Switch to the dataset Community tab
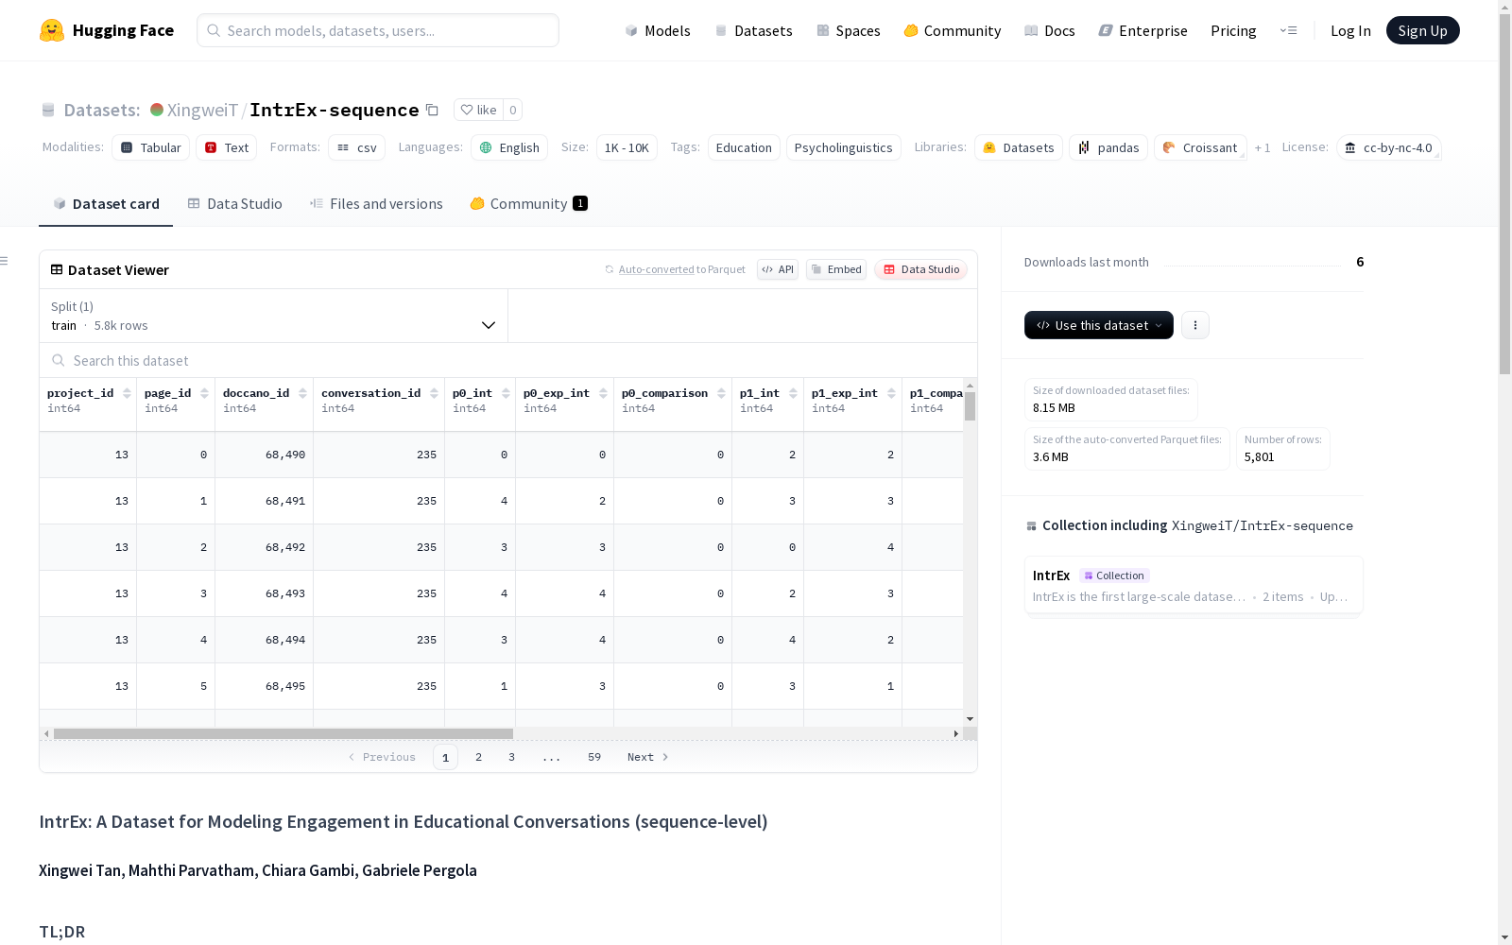 click(x=528, y=204)
